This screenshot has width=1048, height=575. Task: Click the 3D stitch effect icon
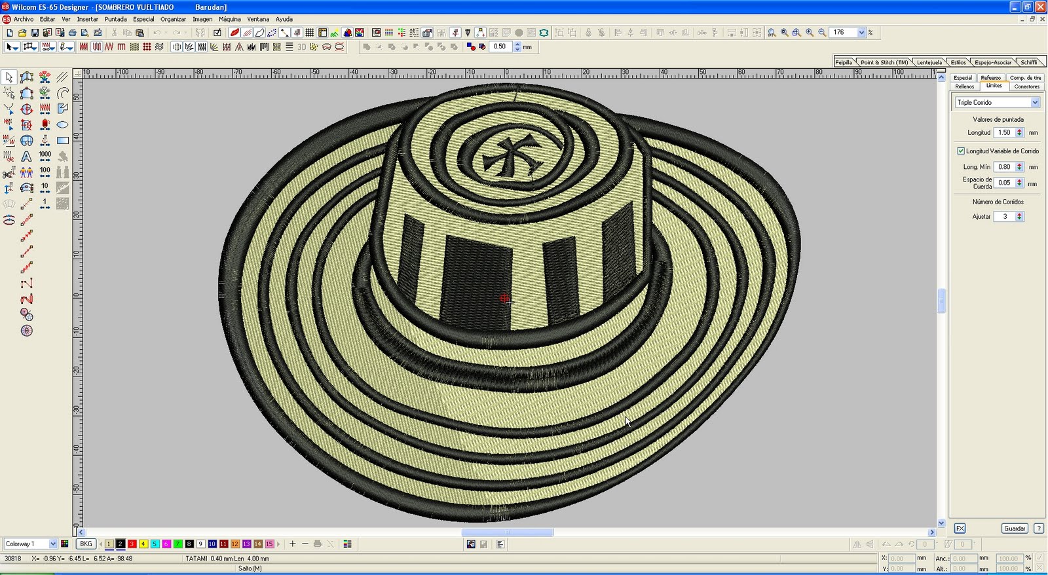301,47
